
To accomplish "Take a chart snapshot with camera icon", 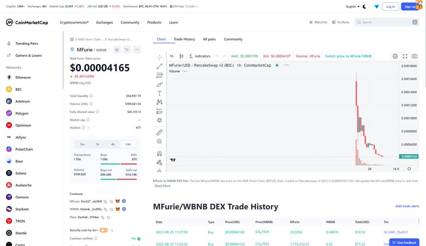I will pyautogui.click(x=415, y=56).
